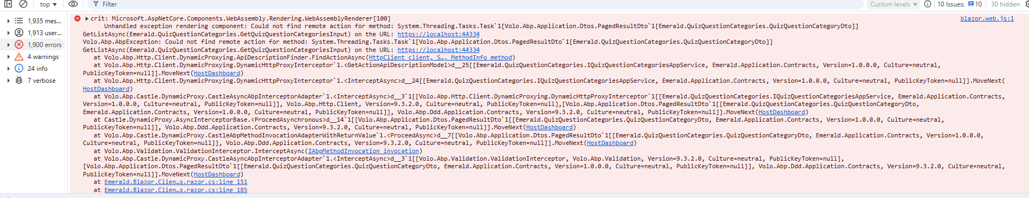The width and height of the screenshot is (1029, 198).
Task: Open Emerald.Blazor.Clien…s.razor.cs:line 185 link
Action: tap(176, 190)
